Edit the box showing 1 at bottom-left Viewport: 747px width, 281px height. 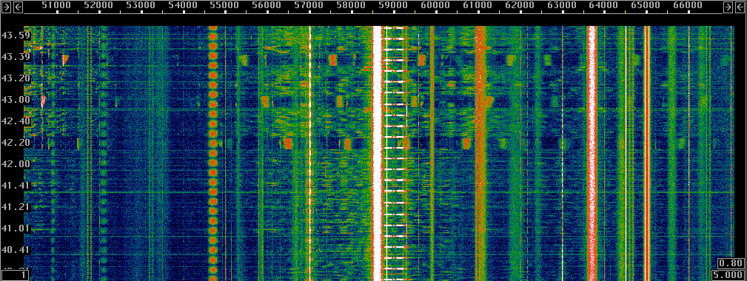click(x=16, y=275)
